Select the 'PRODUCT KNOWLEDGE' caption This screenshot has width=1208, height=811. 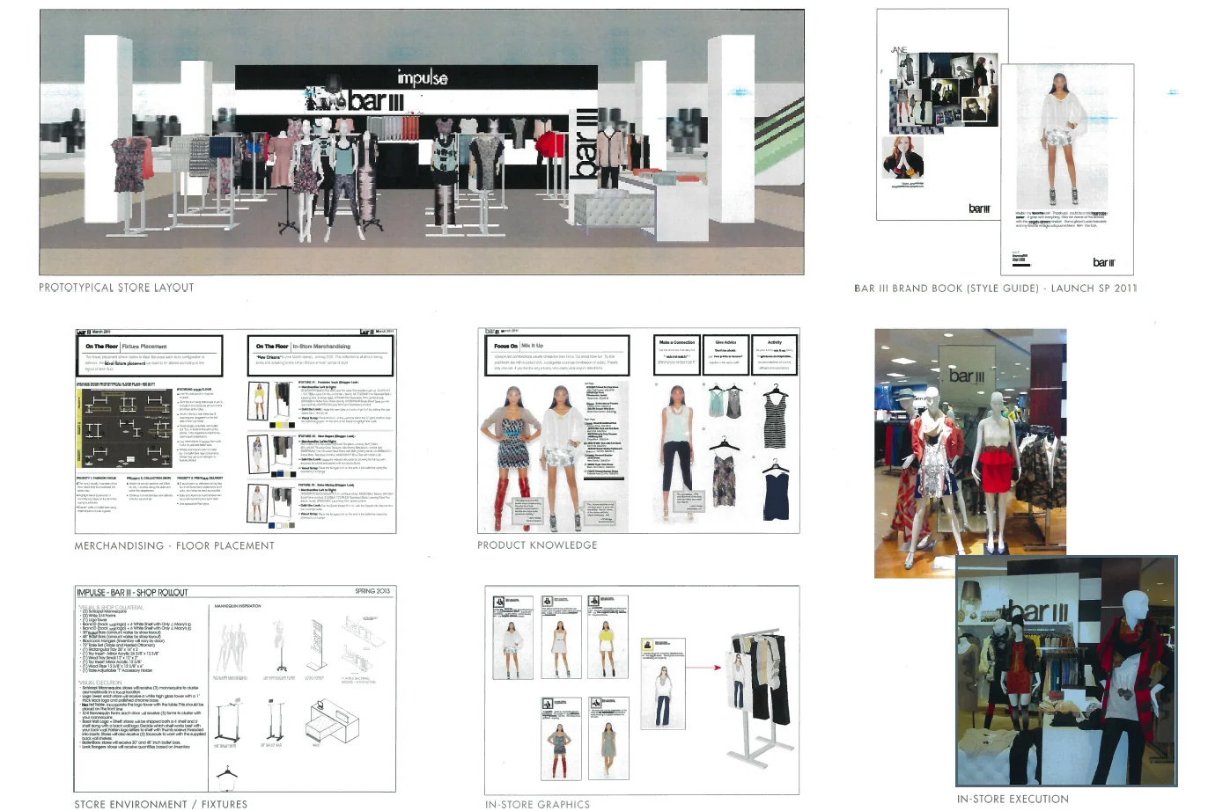pyautogui.click(x=537, y=545)
